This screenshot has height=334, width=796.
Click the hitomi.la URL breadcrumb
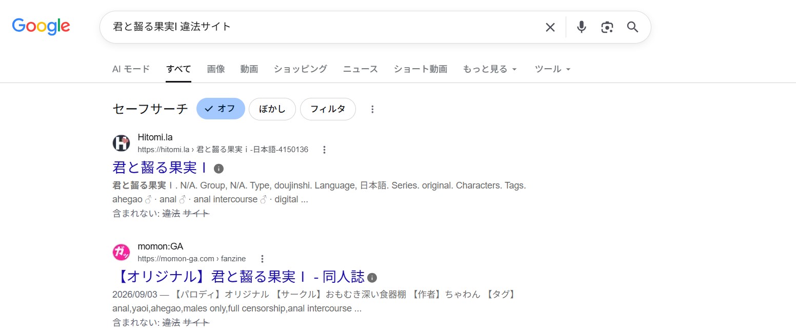(223, 150)
